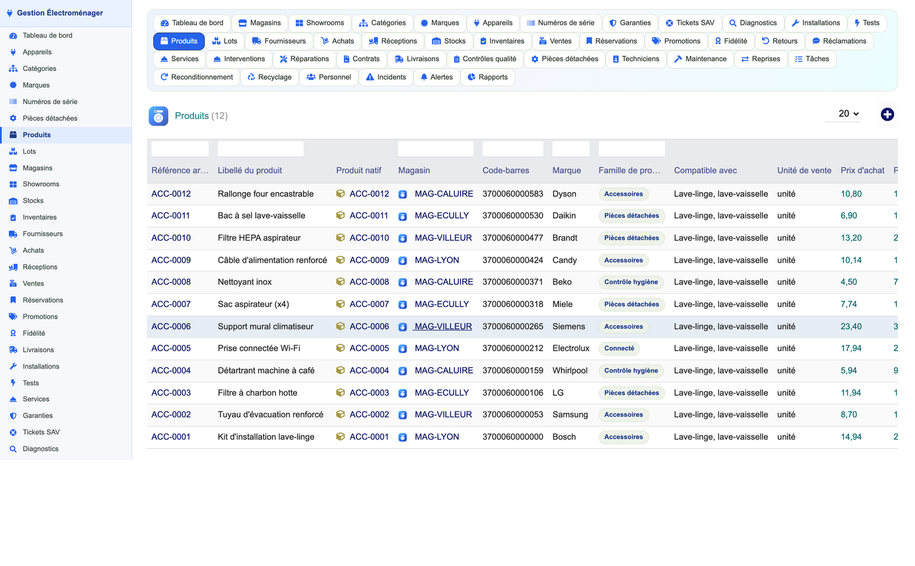Click the label Kit d'installation lave-linge
The height and width of the screenshot is (566, 915).
(266, 437)
